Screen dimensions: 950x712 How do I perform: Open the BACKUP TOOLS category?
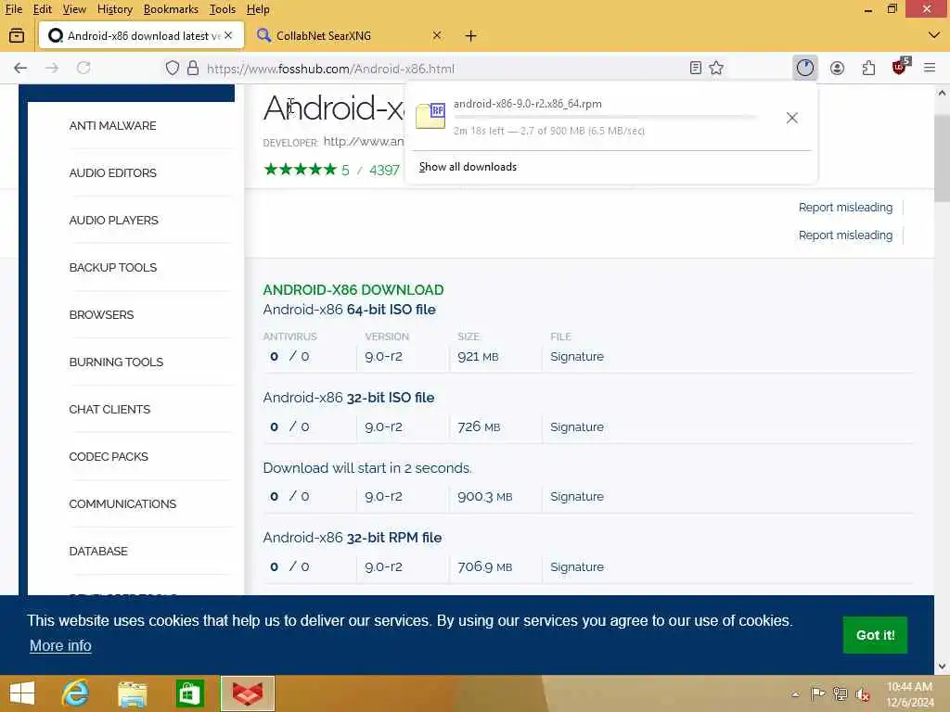click(112, 268)
